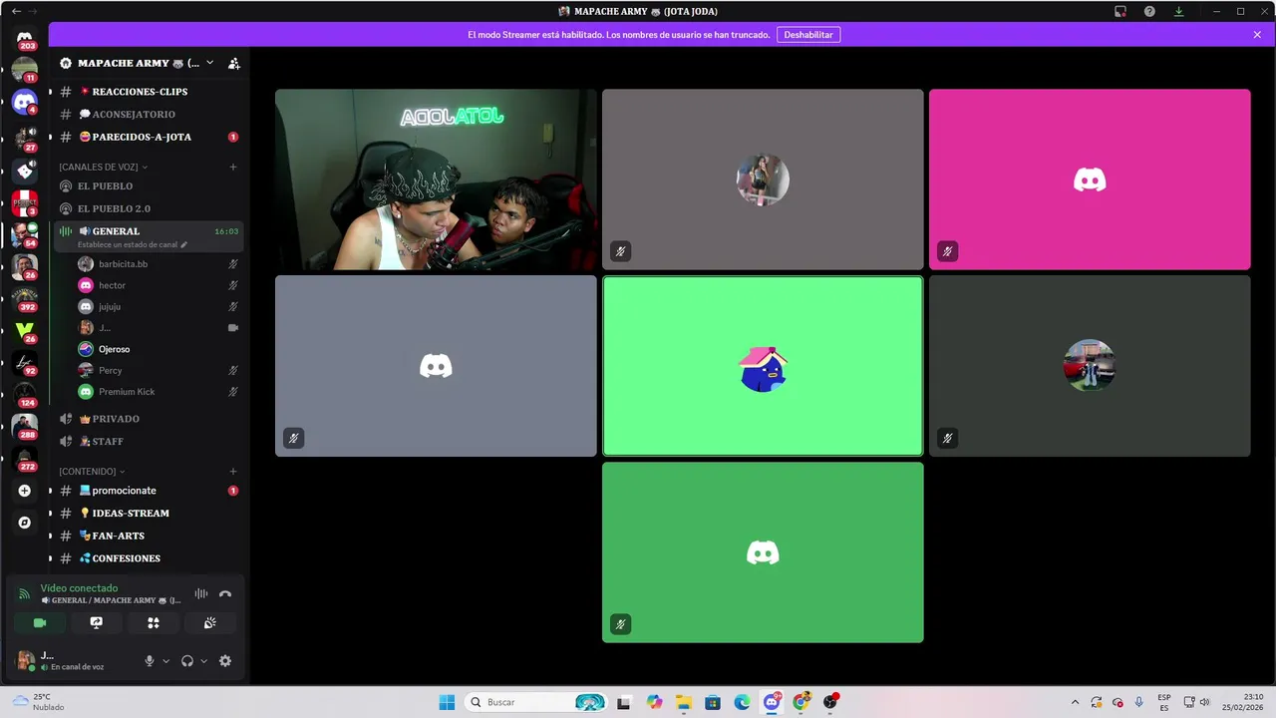
Task: Open microphone input options arrow
Action: click(165, 661)
